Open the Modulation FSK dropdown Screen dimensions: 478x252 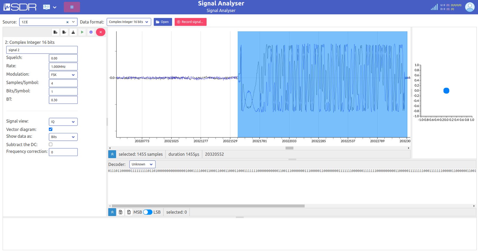pos(63,75)
